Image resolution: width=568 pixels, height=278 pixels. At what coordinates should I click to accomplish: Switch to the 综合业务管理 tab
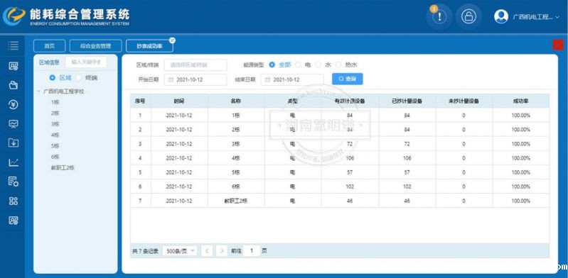(96, 46)
